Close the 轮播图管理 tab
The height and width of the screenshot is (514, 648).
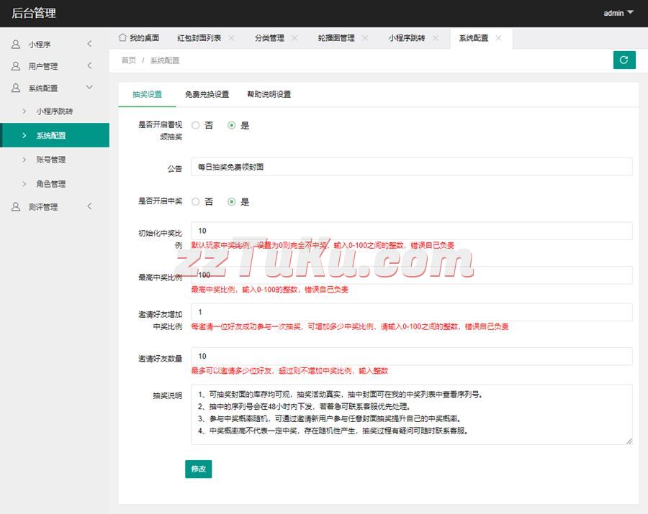[x=365, y=38]
